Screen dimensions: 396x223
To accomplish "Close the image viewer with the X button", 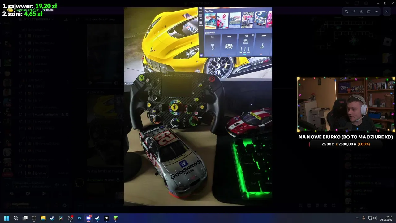I will coord(387,11).
